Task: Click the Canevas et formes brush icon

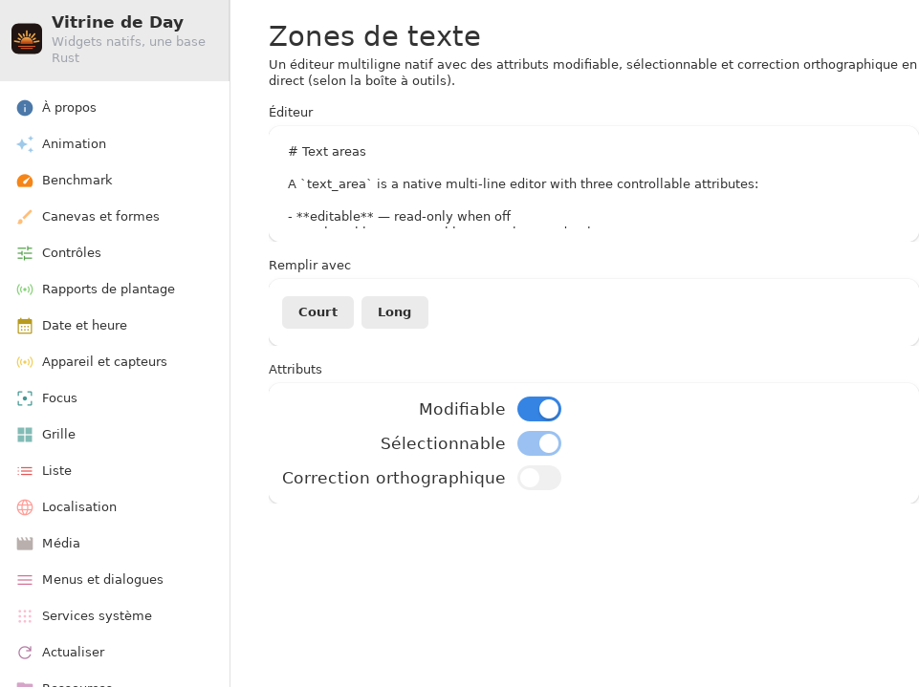Action: tap(25, 217)
